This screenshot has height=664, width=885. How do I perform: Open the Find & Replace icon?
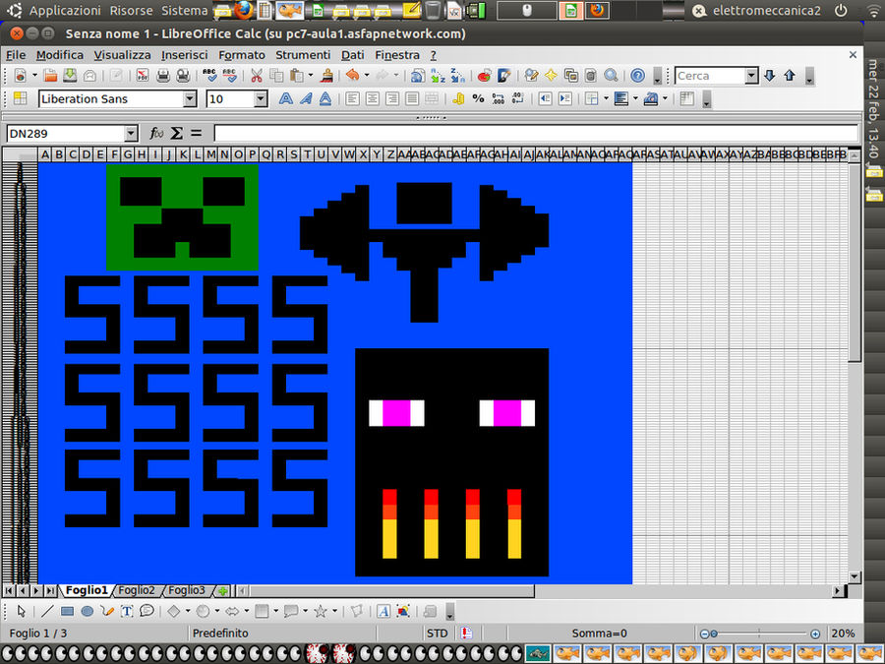click(x=531, y=75)
